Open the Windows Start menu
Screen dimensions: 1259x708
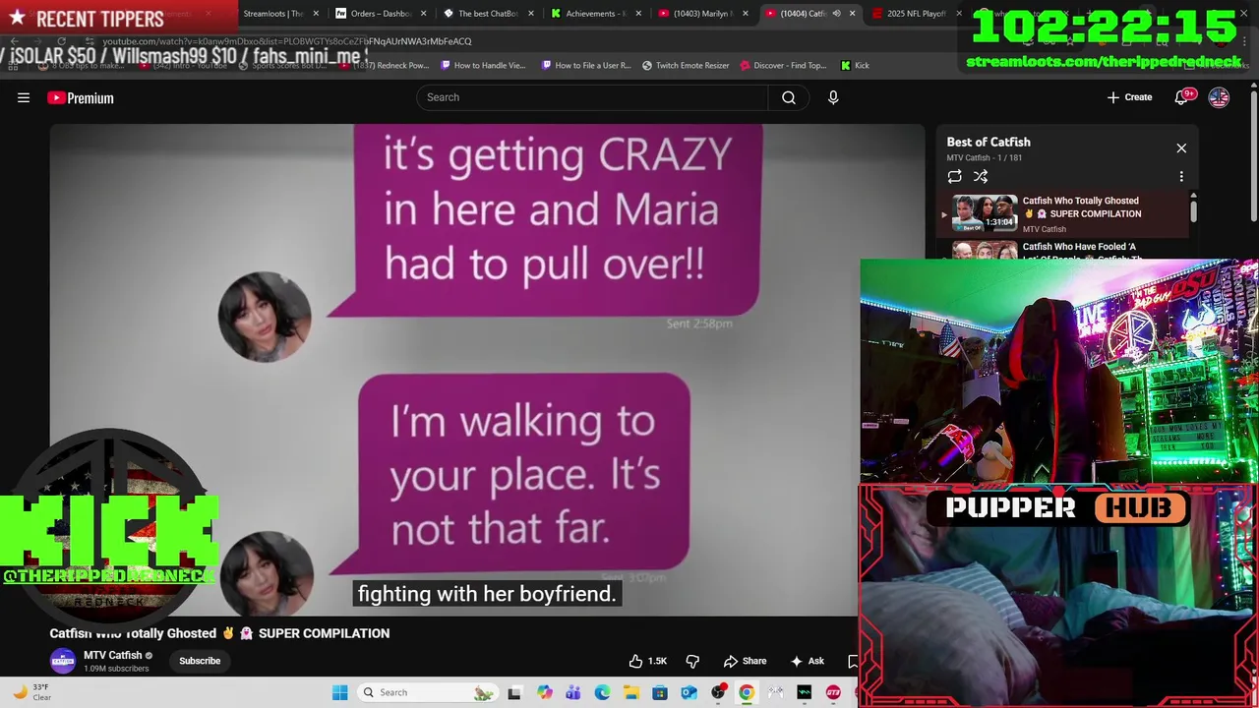339,692
